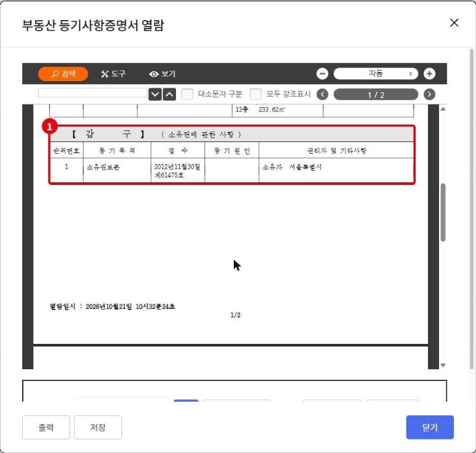Open the 보기 view menu
The image size is (476, 453).
(x=162, y=74)
